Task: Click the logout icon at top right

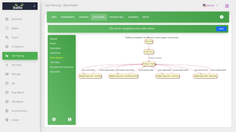Action: 227,6
